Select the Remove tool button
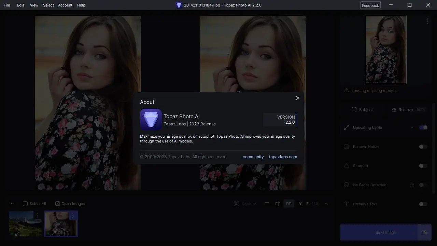This screenshot has width=437, height=246. (408, 110)
